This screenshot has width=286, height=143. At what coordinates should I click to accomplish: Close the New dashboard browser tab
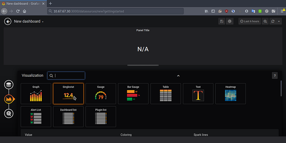click(x=43, y=4)
